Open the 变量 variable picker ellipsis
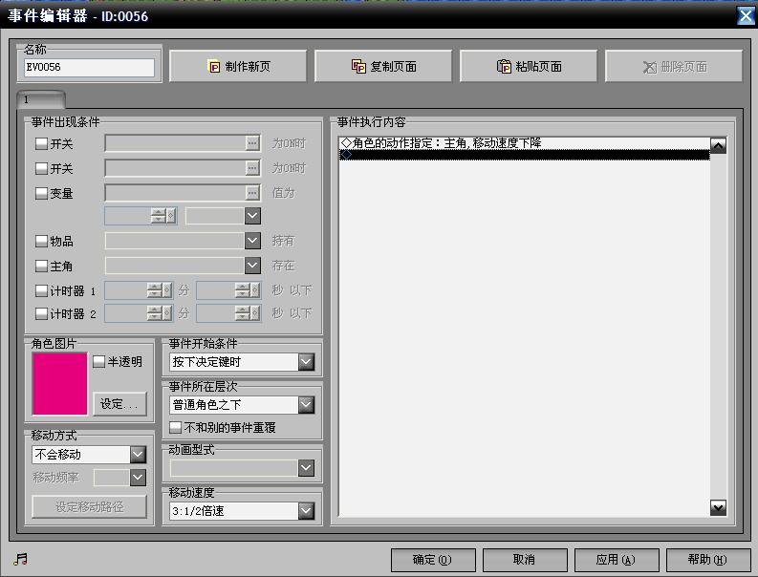Image resolution: width=758 pixels, height=577 pixels. (252, 193)
